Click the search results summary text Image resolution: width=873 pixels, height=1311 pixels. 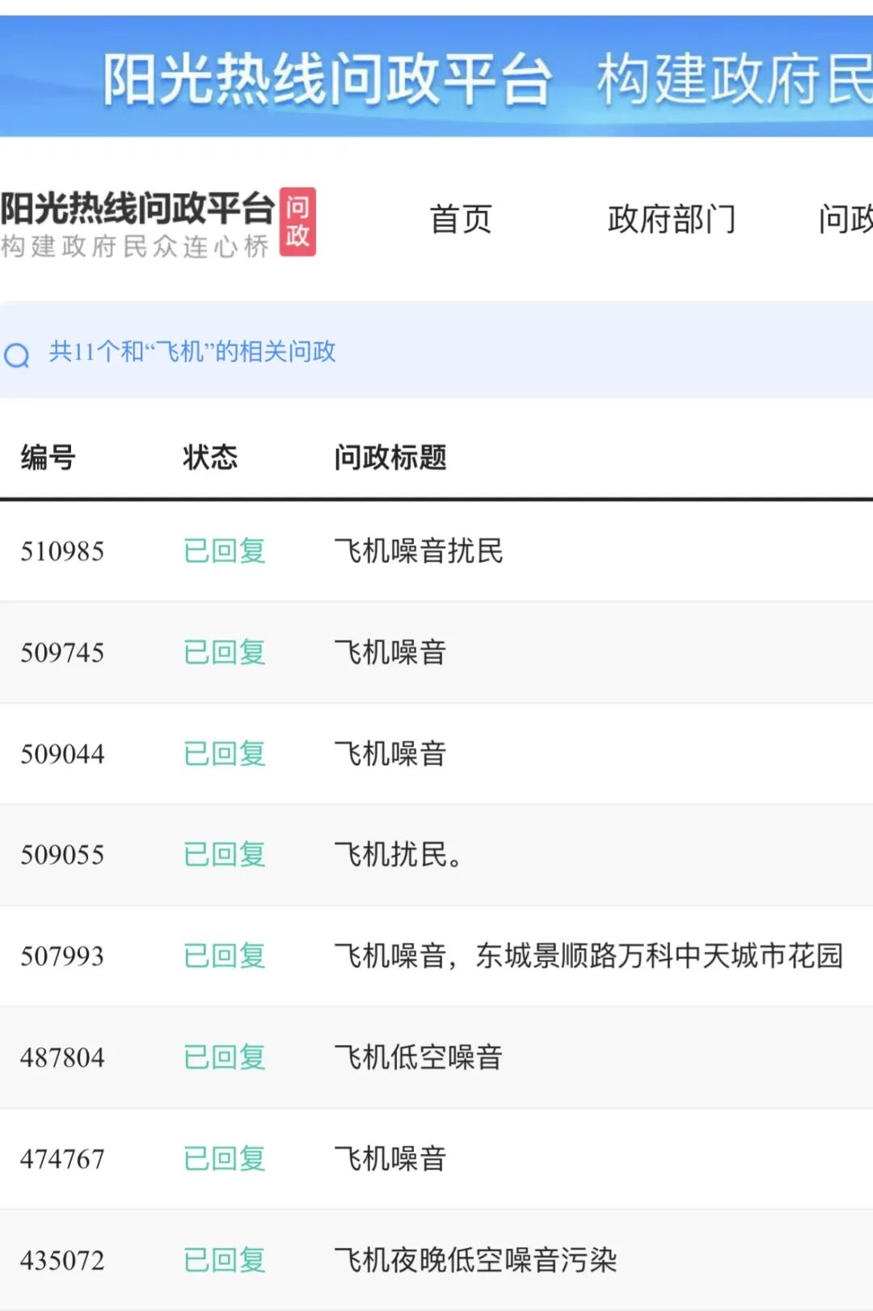(192, 352)
